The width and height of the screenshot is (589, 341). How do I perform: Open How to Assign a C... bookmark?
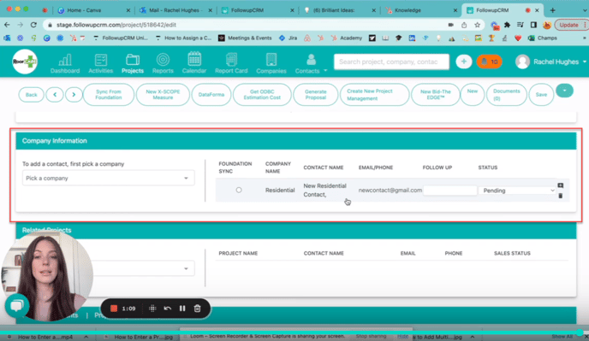[183, 38]
